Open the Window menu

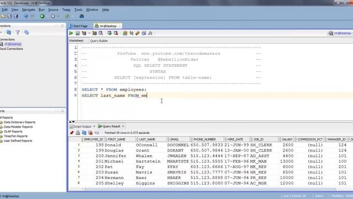(x=92, y=10)
